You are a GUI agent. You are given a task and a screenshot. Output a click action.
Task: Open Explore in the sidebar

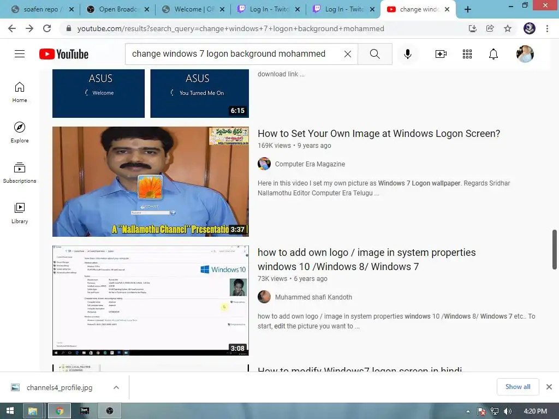click(x=20, y=133)
